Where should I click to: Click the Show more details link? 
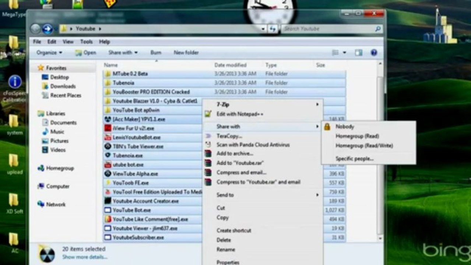coord(85,257)
